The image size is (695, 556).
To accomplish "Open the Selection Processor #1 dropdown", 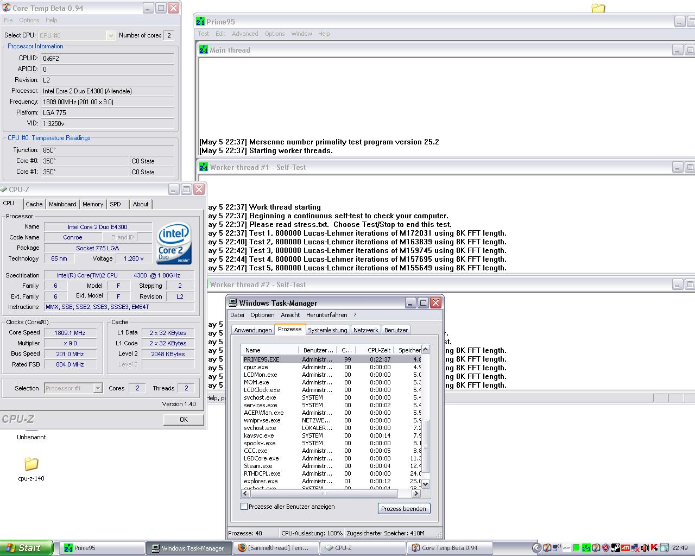I will pyautogui.click(x=98, y=388).
